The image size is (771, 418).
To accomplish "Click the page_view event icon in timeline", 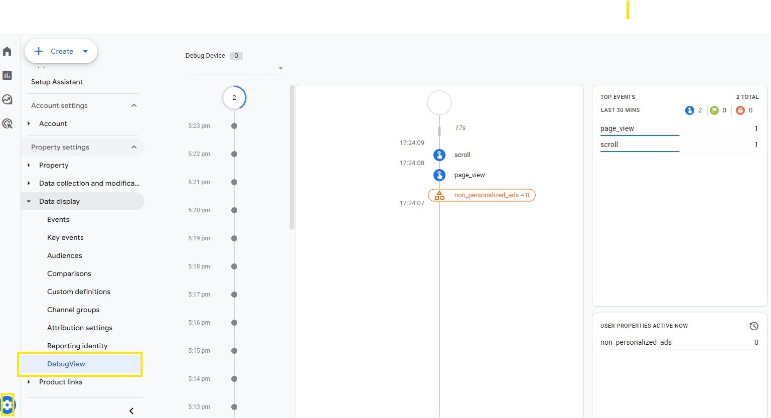I will pyautogui.click(x=439, y=175).
